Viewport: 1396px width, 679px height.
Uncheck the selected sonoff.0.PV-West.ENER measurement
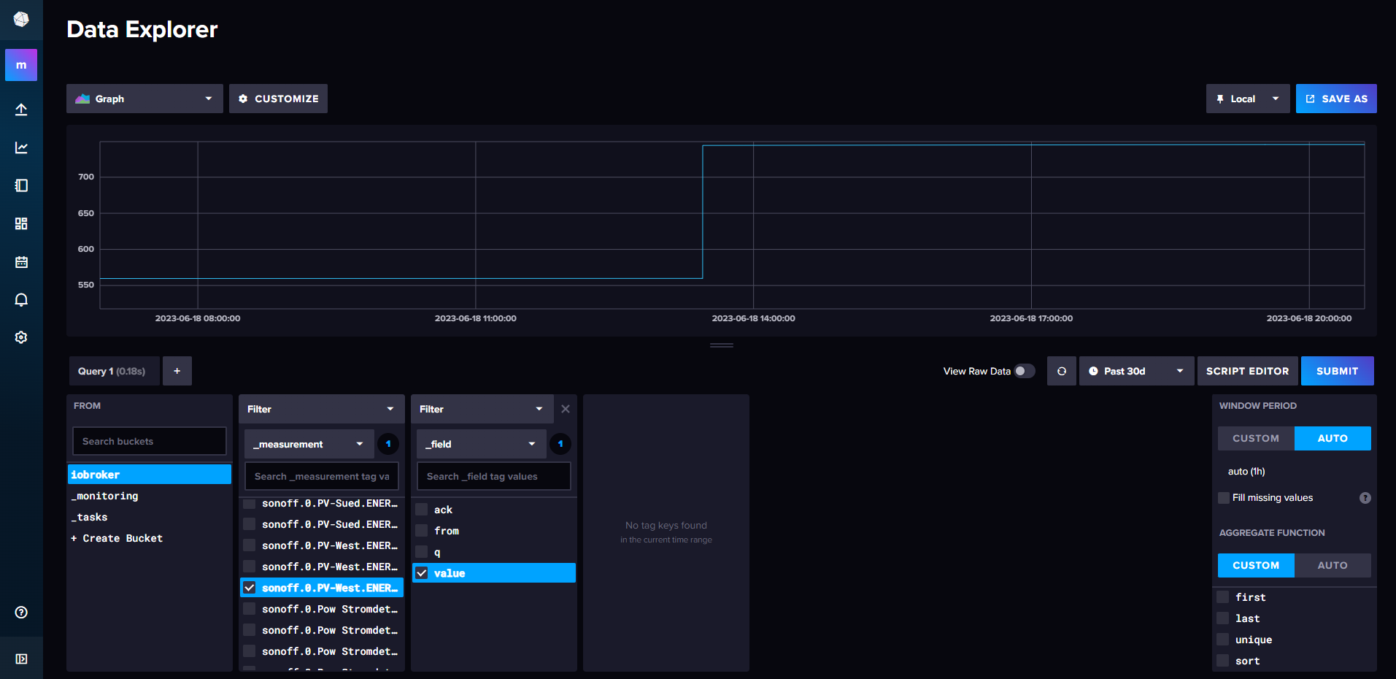[250, 588]
